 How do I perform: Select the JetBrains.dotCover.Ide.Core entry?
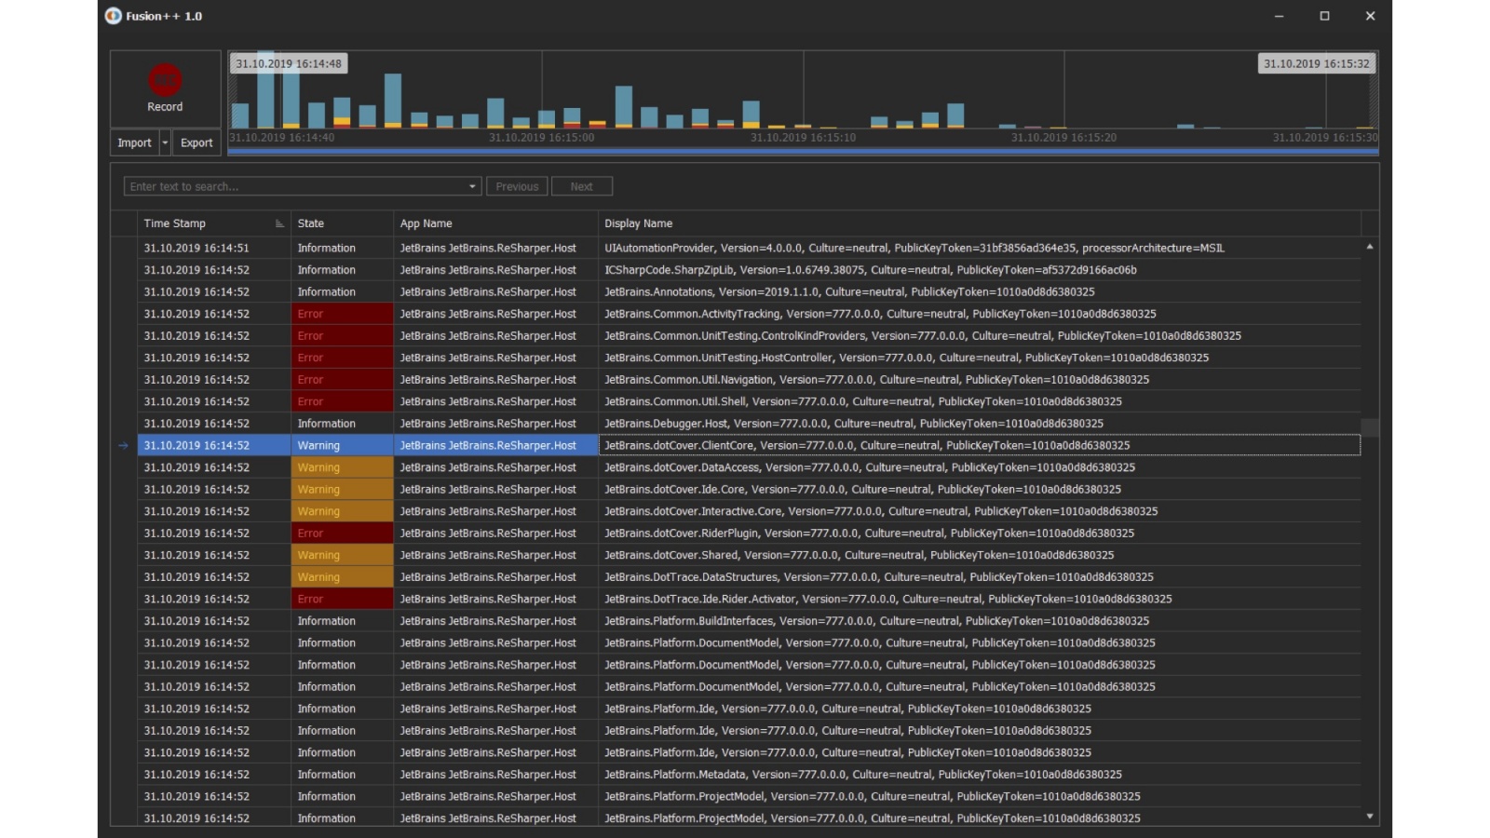pos(749,490)
